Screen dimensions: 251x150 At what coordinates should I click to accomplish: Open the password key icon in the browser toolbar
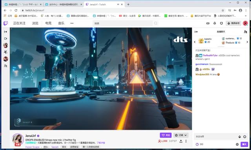tap(235, 10)
